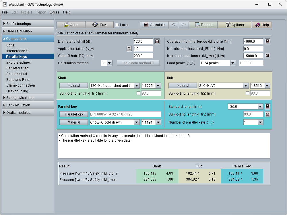This screenshot has width=287, height=215.
Task: Click the Parallel key selection button
Action: tap(74, 114)
